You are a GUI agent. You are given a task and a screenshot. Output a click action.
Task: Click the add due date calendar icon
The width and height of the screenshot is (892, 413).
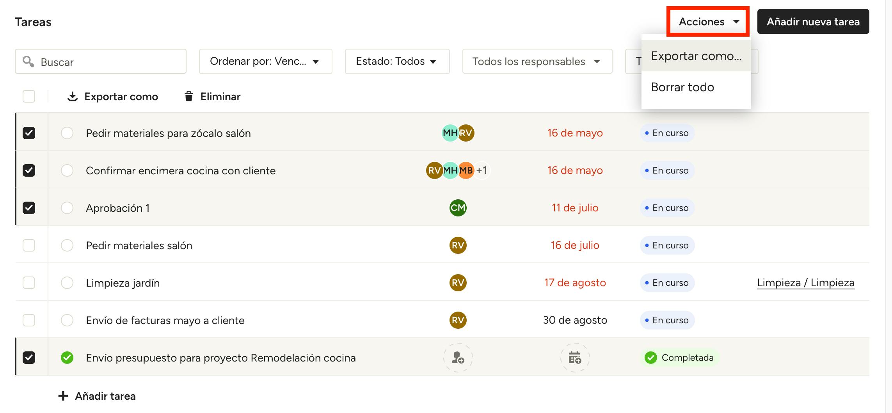click(575, 358)
